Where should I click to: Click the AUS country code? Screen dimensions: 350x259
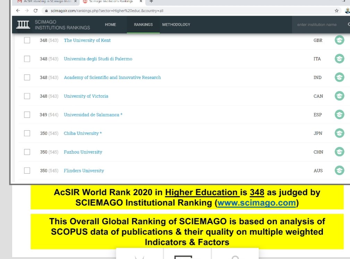(x=318, y=171)
